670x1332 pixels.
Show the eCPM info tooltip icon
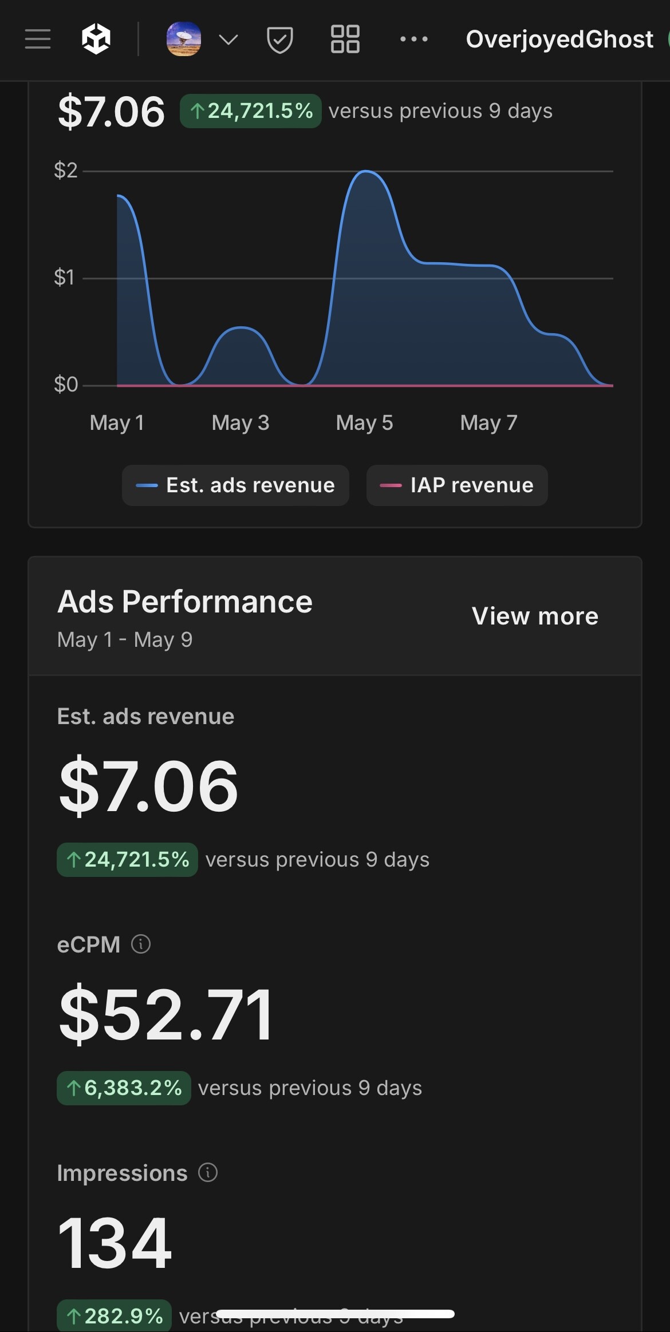141,944
